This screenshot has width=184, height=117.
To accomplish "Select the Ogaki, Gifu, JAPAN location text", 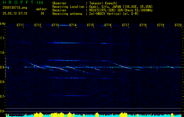I will click(121, 7).
